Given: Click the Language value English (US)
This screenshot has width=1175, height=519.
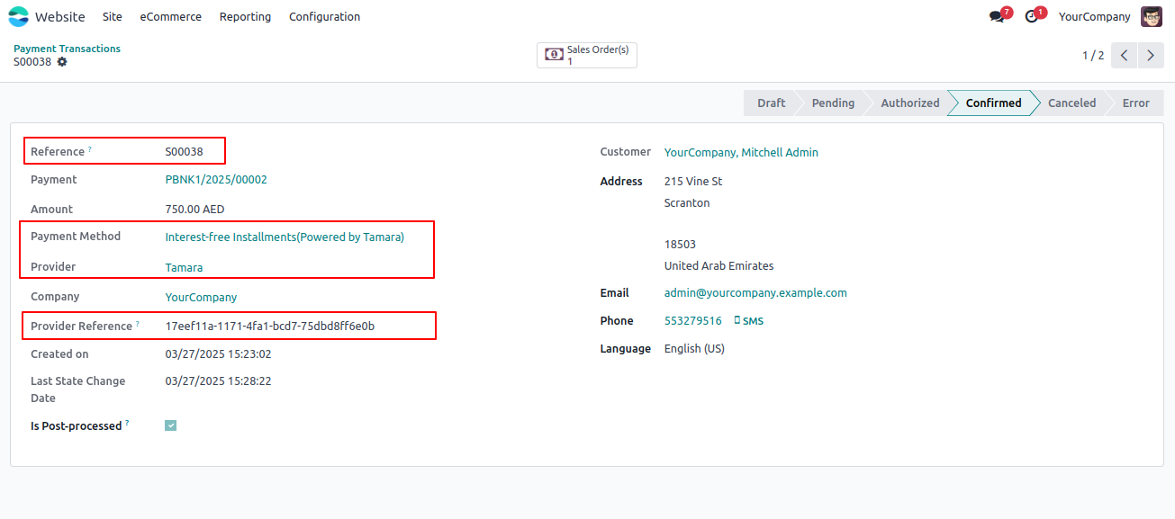Looking at the screenshot, I should click(x=694, y=349).
